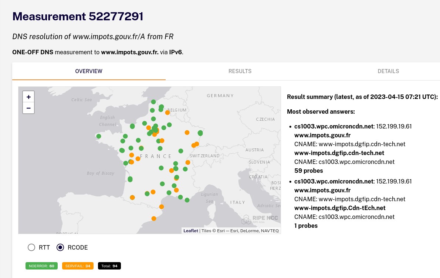Select the RTT radio button
The width and height of the screenshot is (440, 278).
pyautogui.click(x=31, y=247)
